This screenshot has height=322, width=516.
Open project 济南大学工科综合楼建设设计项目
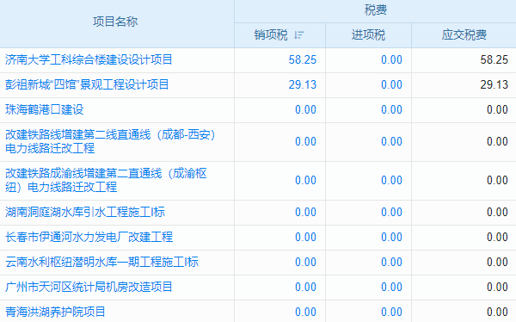(89, 59)
